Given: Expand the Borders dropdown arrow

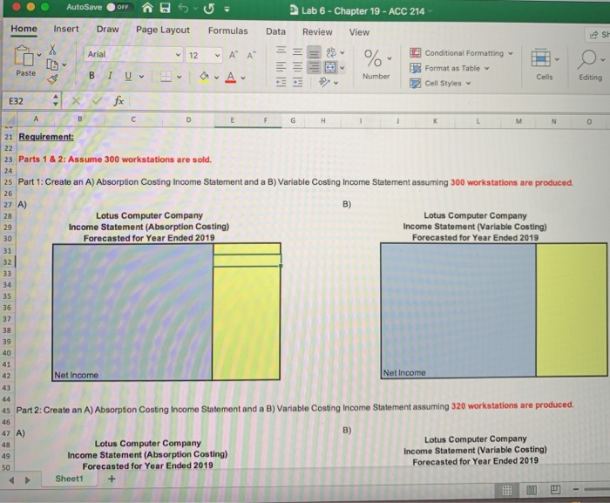Looking at the screenshot, I should tap(179, 77).
